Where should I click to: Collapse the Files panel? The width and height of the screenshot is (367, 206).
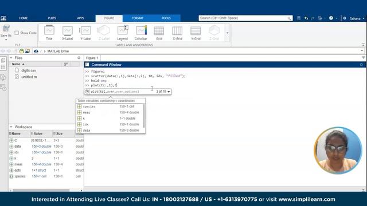pyautogui.click(x=11, y=58)
